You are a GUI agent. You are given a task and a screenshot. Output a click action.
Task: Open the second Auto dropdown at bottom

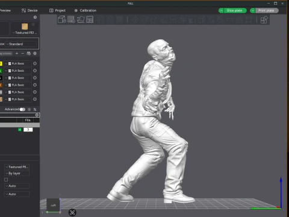[17, 194]
